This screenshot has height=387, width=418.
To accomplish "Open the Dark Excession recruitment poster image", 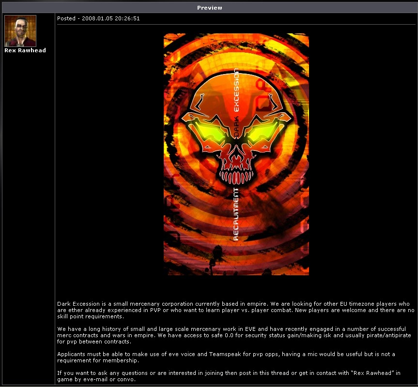I will [236, 154].
